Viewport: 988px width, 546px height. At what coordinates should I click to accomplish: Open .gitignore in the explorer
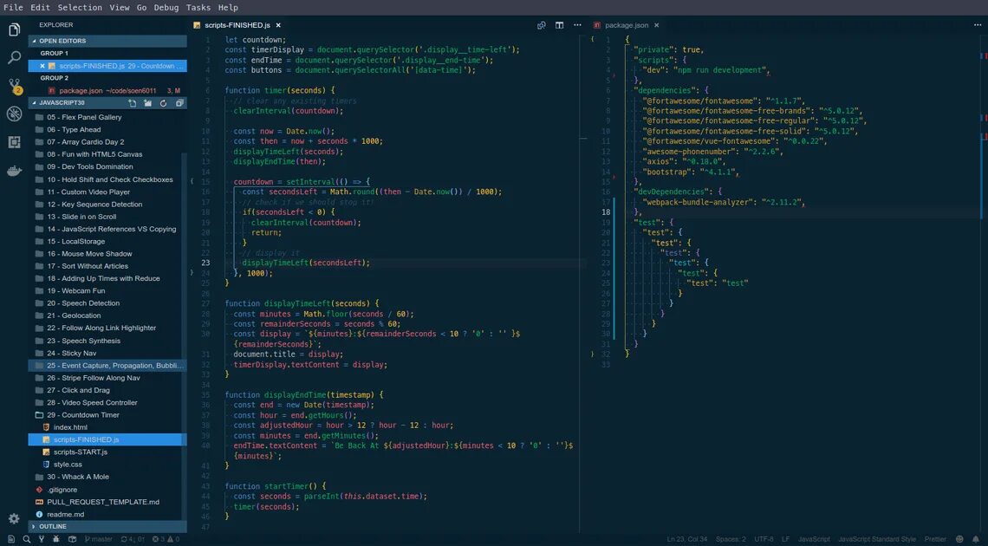click(107, 490)
